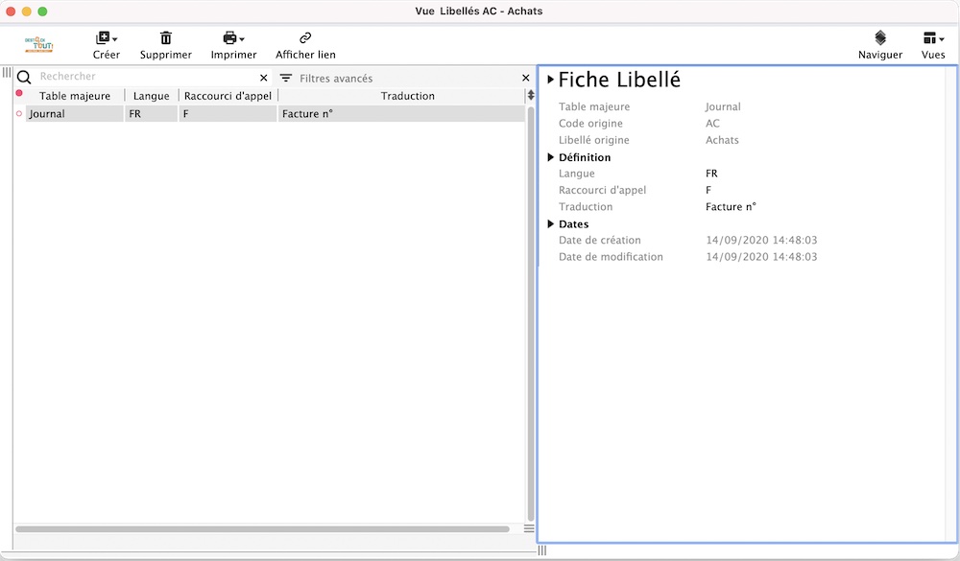This screenshot has width=960, height=561.
Task: Click in the Rechercher input field
Action: 147,77
